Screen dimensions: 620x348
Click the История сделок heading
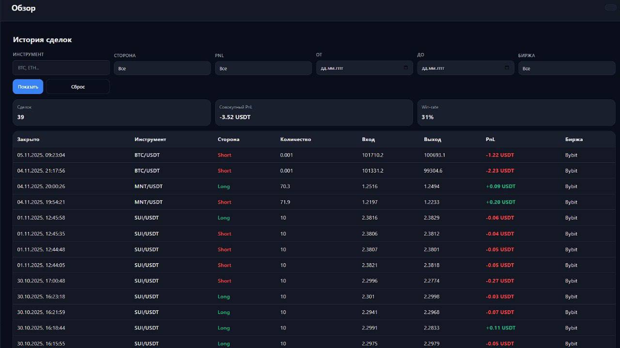coord(43,40)
